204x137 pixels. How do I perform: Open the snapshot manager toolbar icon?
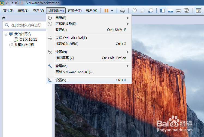(151, 11)
